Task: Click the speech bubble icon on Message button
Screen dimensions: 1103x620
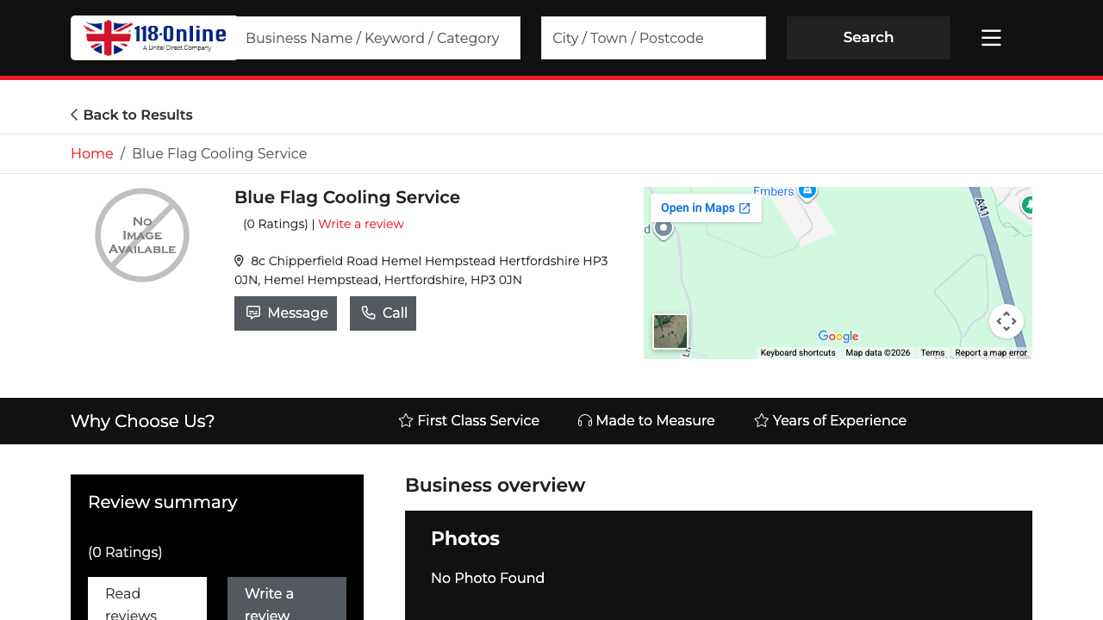Action: (x=253, y=313)
